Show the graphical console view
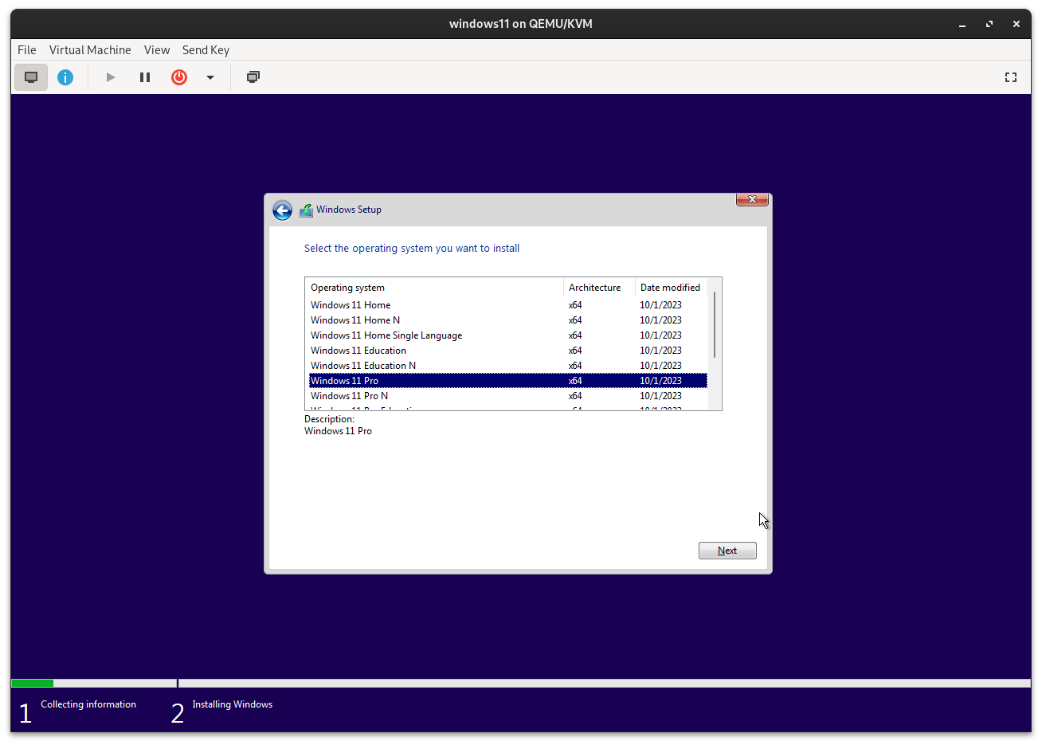Image resolution: width=1042 pixels, height=745 pixels. pos(31,77)
